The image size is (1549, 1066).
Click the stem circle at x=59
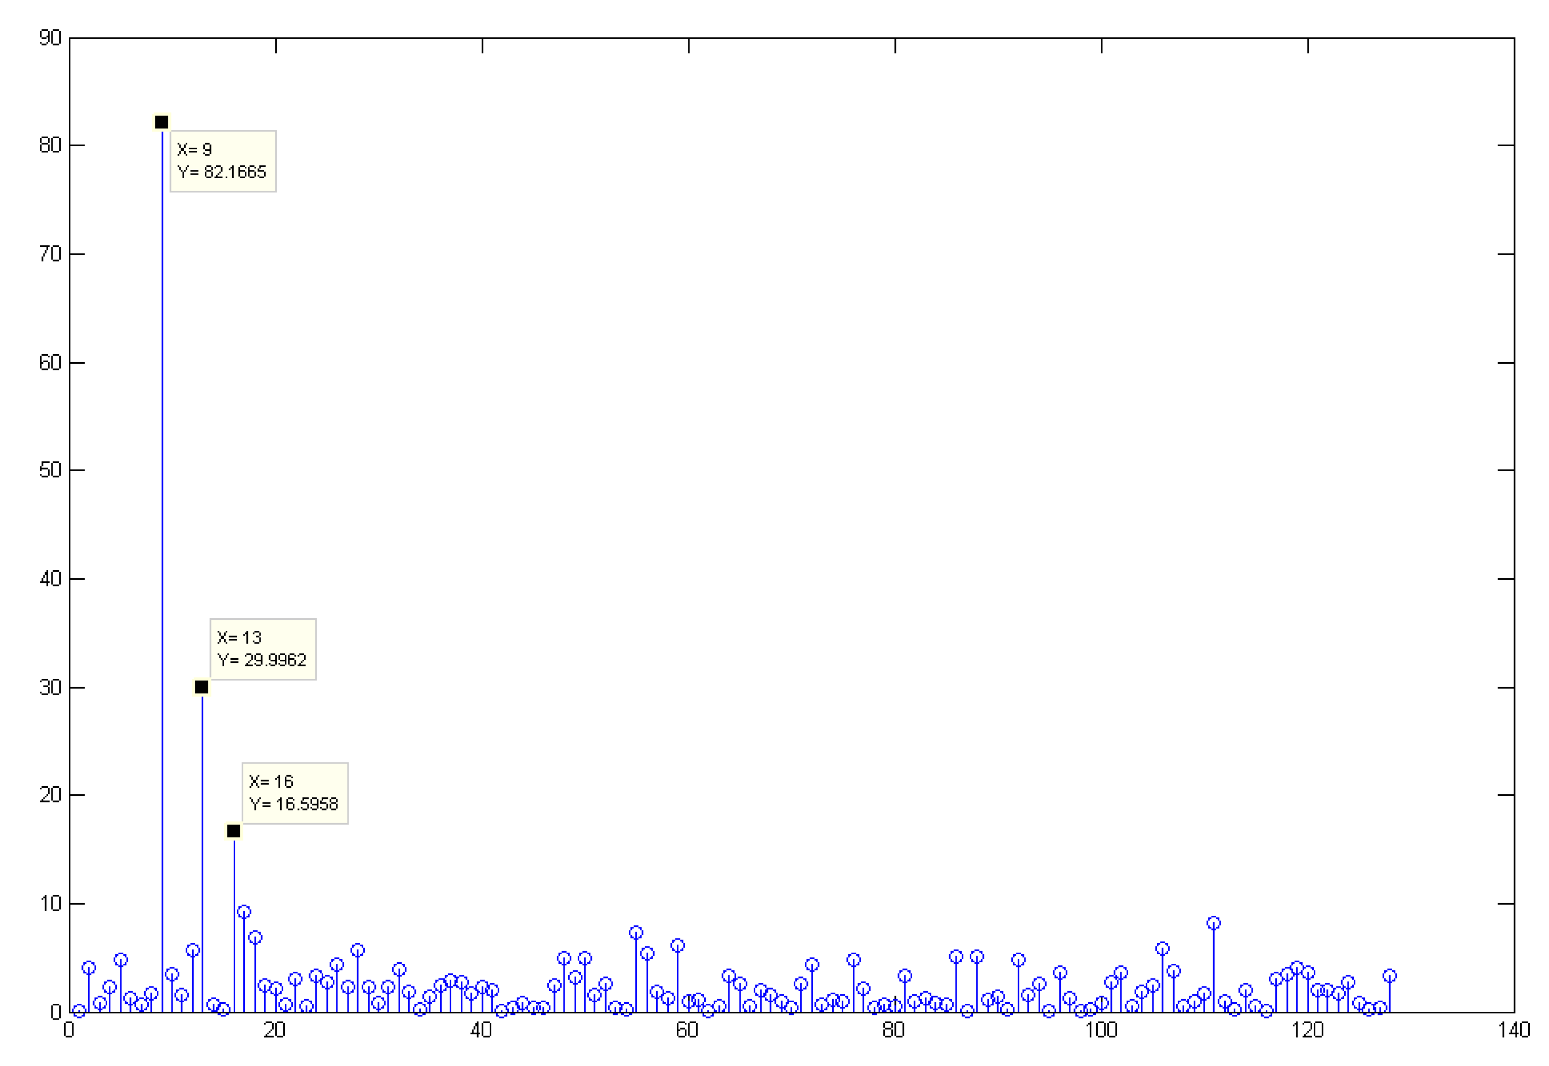(678, 945)
